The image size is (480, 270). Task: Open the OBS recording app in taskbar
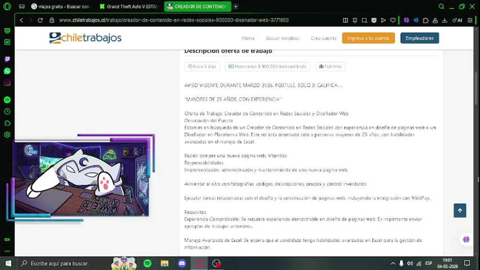216,263
